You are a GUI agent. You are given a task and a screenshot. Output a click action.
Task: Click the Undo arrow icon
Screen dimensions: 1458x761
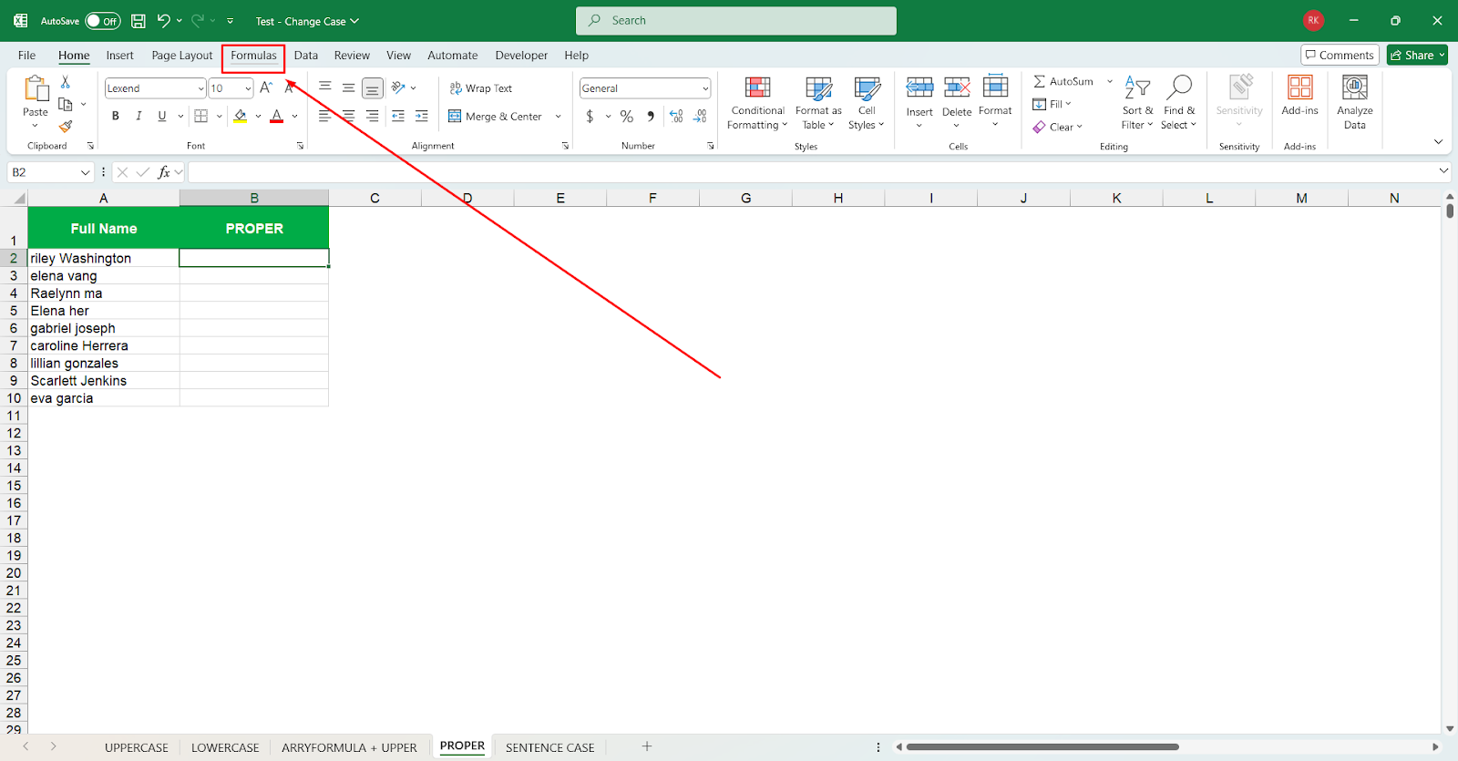[163, 20]
